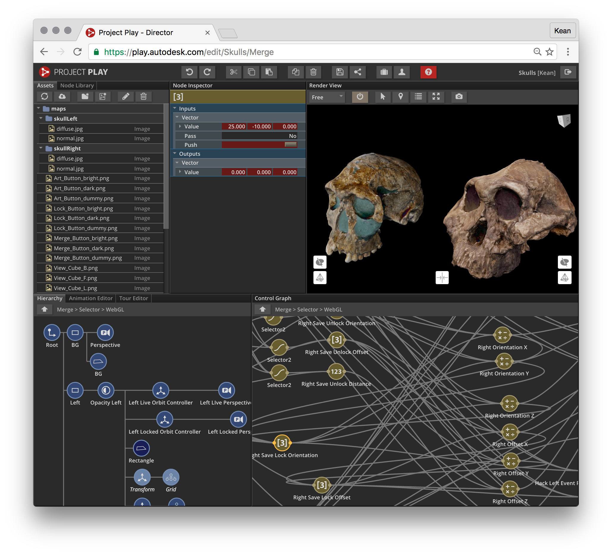Screen dimensions: 612x554
Task: Open the Free camera dropdown
Action: pos(327,97)
